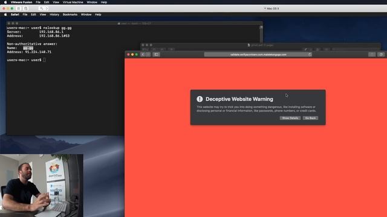The height and width of the screenshot is (217, 387).
Task: Open VMware Fusion File menu
Action: [x=38, y=2]
